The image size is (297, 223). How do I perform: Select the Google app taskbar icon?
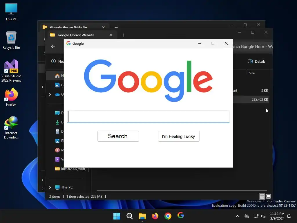pyautogui.click(x=181, y=215)
